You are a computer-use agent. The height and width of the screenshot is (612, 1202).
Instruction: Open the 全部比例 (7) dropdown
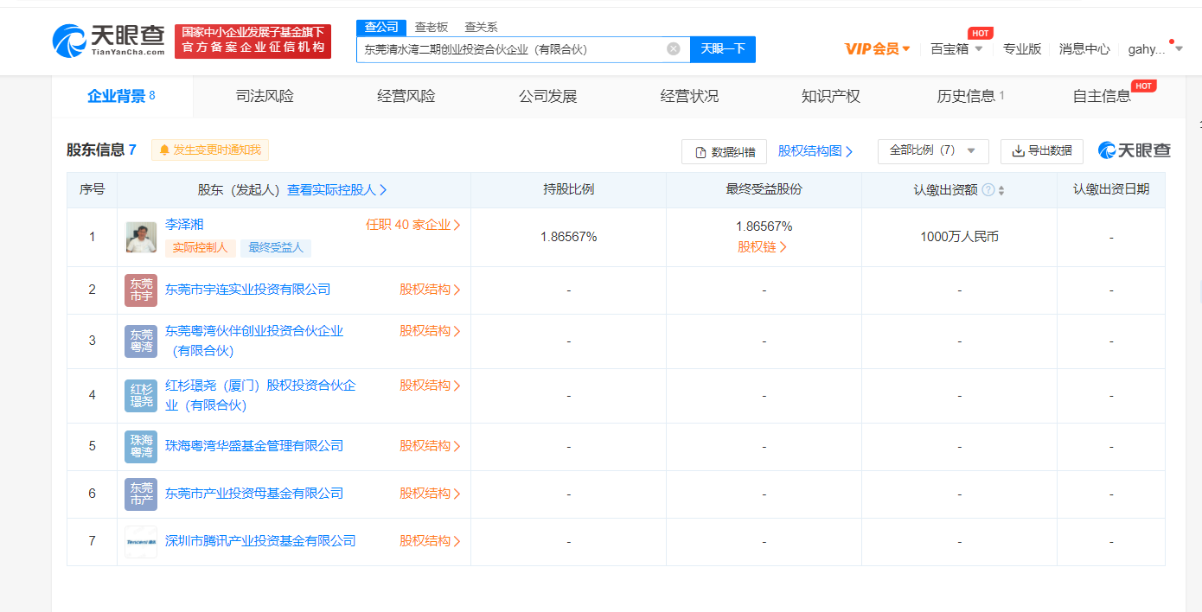click(933, 150)
